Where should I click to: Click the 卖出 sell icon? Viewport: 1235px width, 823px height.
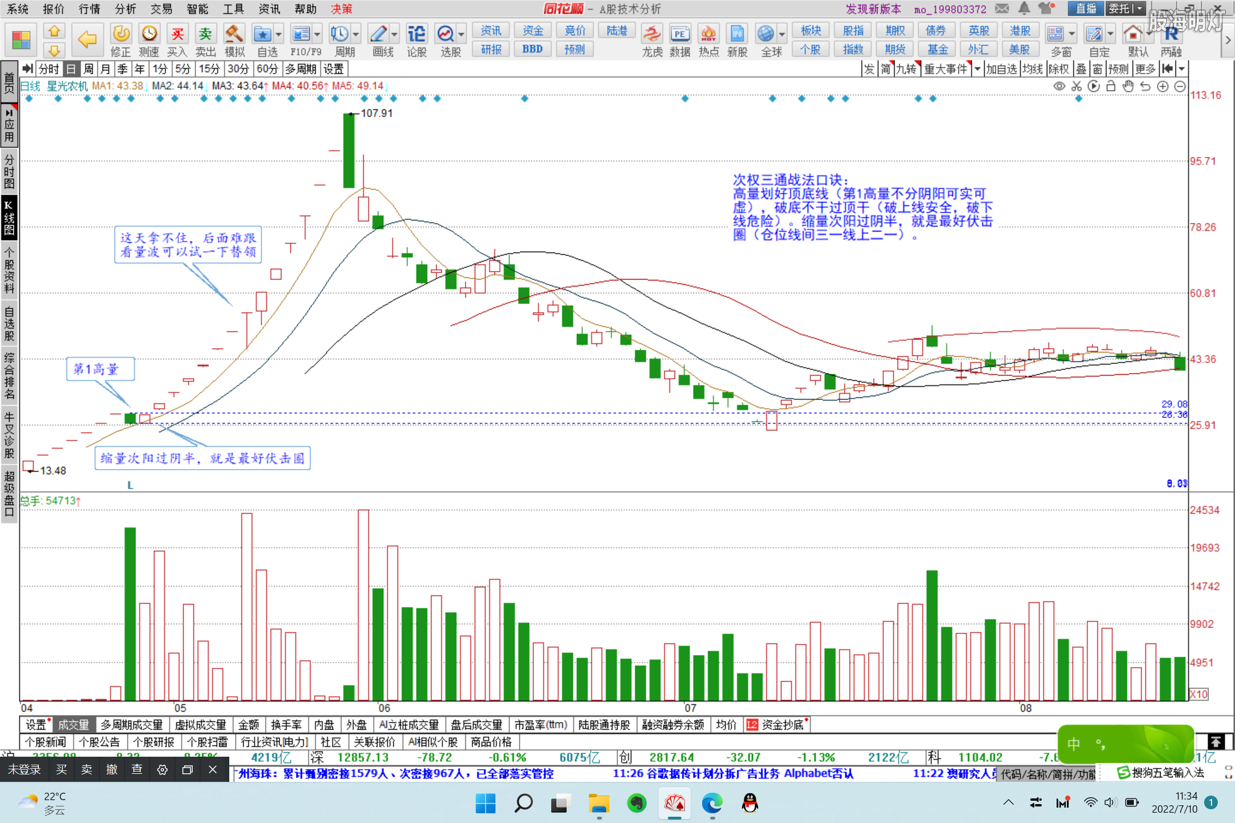(x=206, y=40)
